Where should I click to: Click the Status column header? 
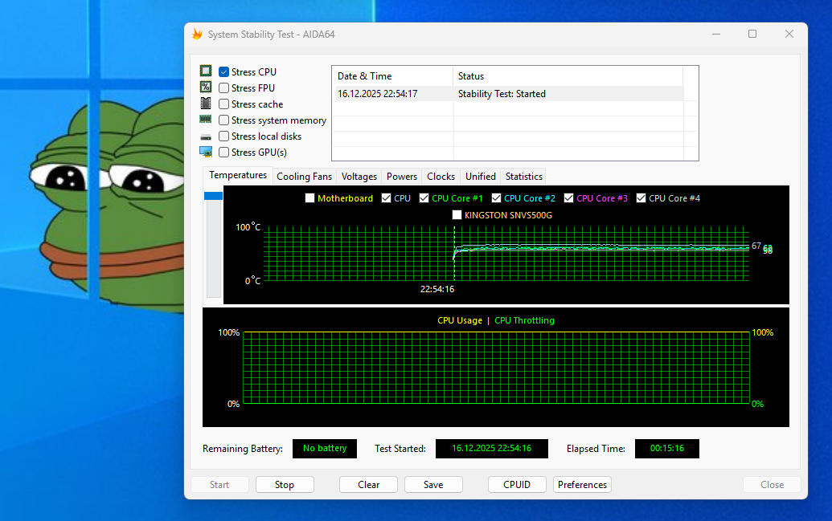[568, 76]
